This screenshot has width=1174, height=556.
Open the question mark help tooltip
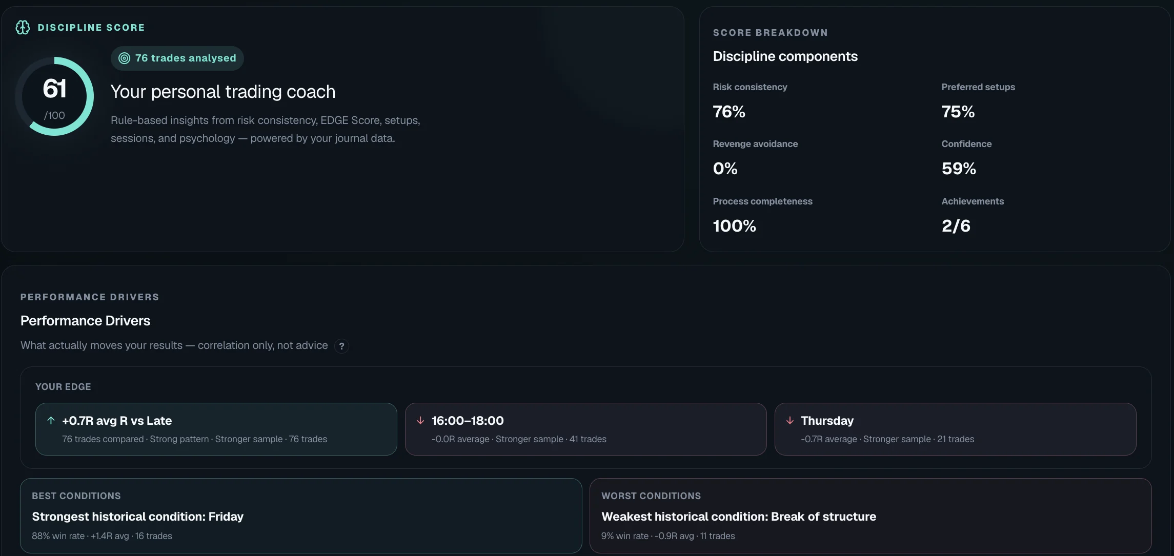tap(341, 346)
